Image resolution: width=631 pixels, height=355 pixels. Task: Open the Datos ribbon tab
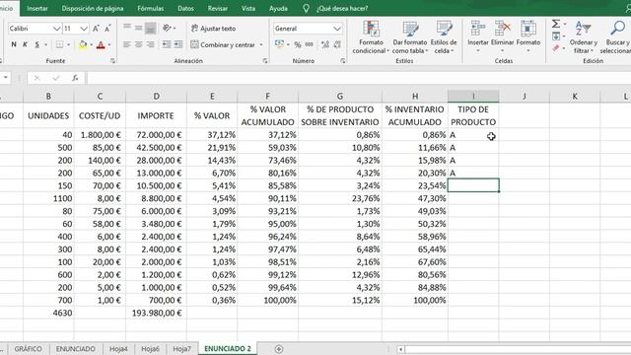[185, 8]
